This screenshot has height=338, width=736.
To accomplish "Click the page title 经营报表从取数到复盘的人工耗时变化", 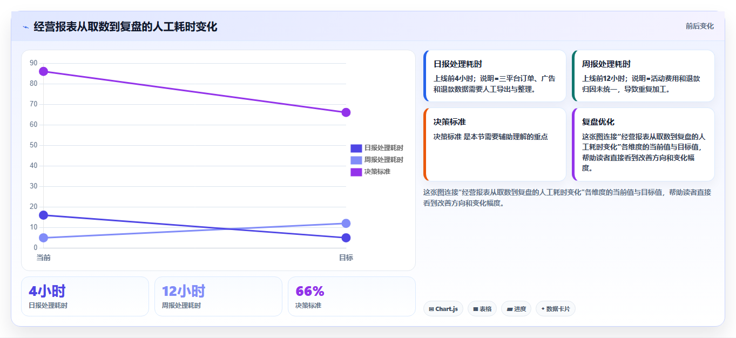I will coord(125,26).
